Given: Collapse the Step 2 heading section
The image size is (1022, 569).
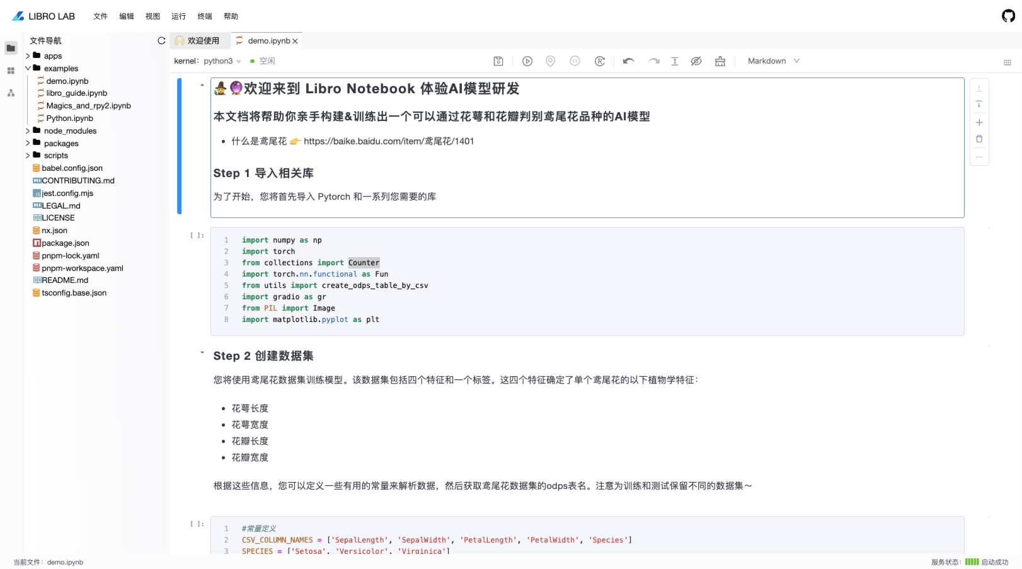Looking at the screenshot, I should click(x=202, y=353).
